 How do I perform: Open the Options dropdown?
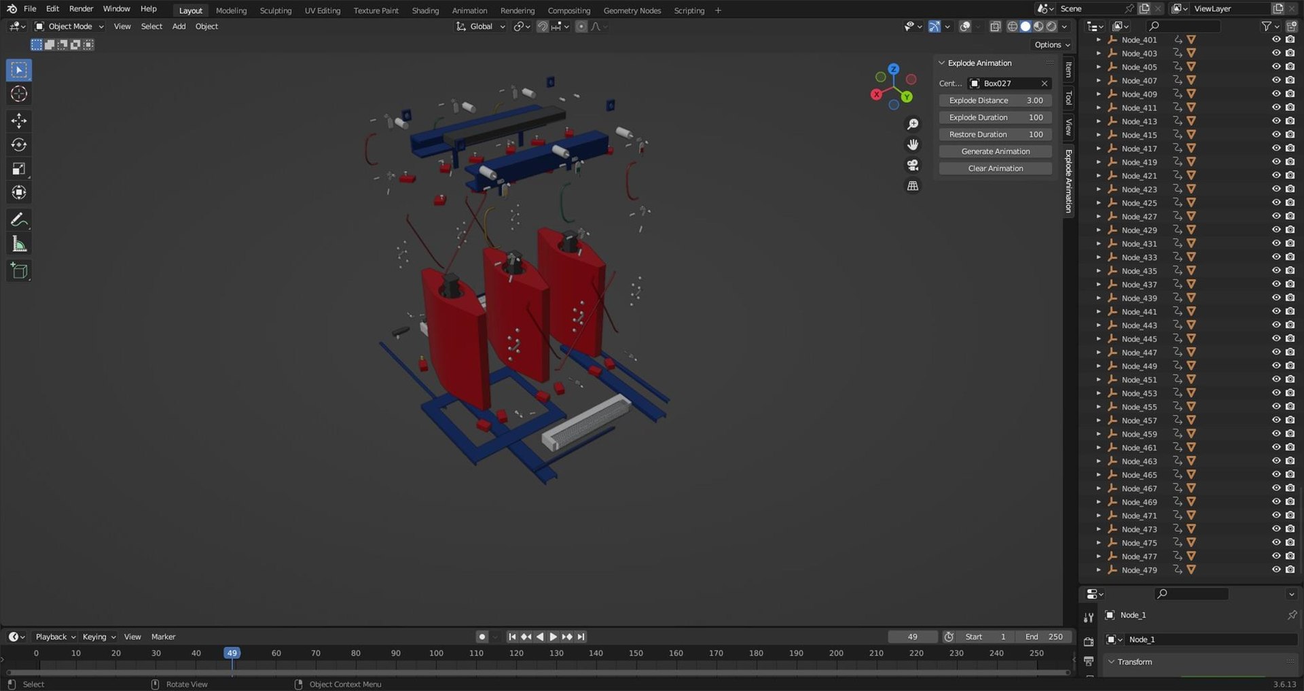point(1051,45)
